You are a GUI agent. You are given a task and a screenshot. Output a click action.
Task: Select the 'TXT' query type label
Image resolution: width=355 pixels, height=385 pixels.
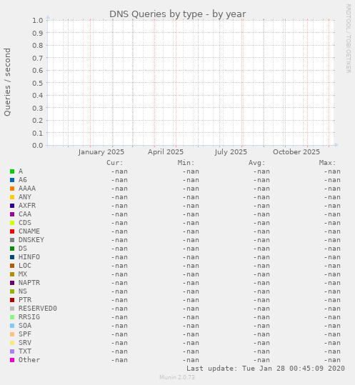click(25, 351)
